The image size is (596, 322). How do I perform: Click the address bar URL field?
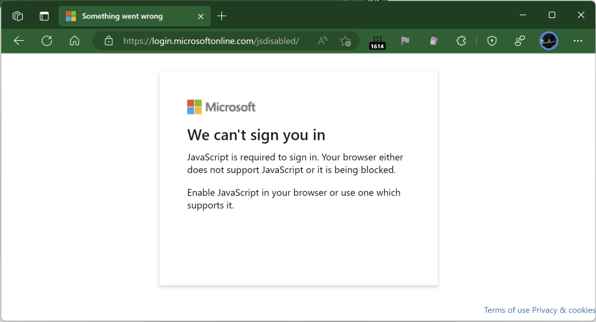click(x=212, y=41)
